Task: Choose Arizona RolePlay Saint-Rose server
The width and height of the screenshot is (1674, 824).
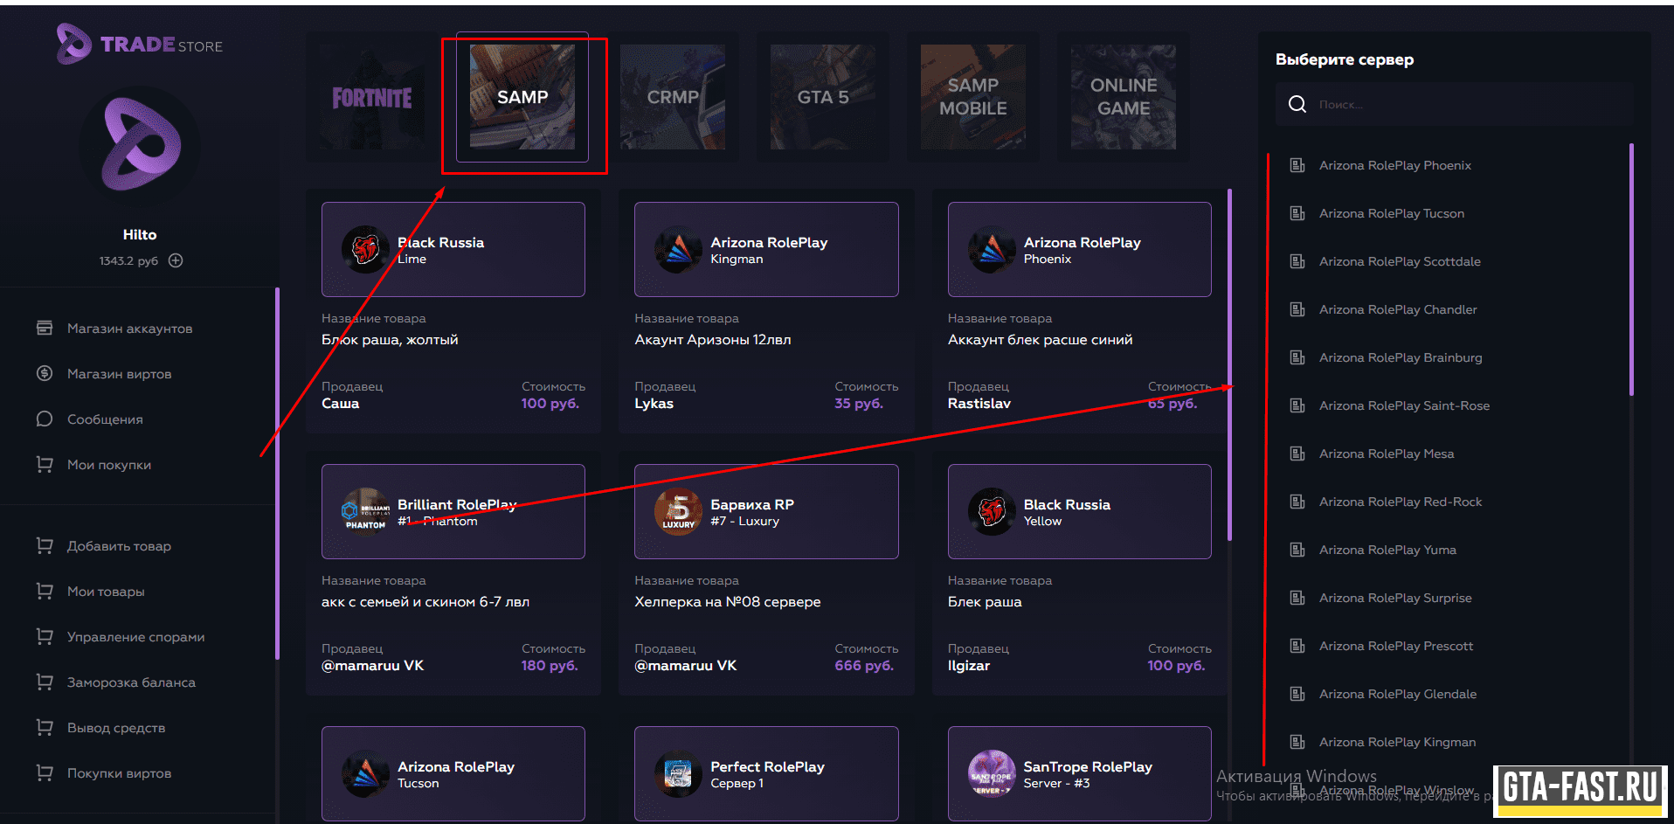Action: click(x=1404, y=405)
